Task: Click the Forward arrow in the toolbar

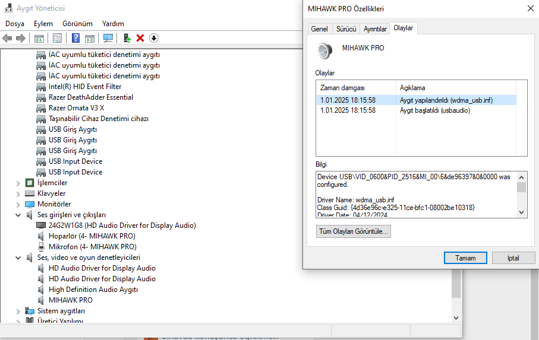Action: click(21, 38)
